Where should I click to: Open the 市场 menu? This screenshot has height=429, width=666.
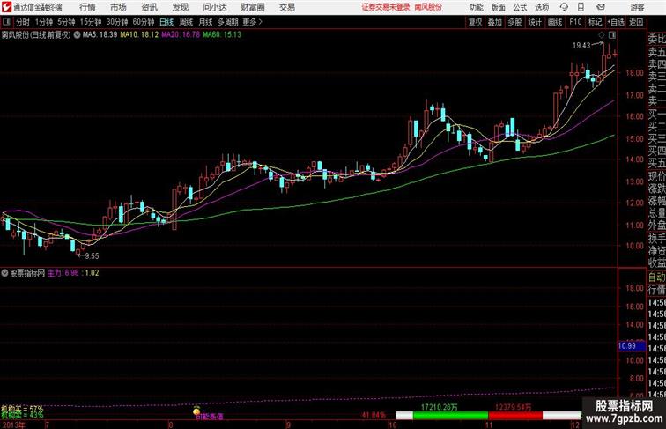point(119,7)
